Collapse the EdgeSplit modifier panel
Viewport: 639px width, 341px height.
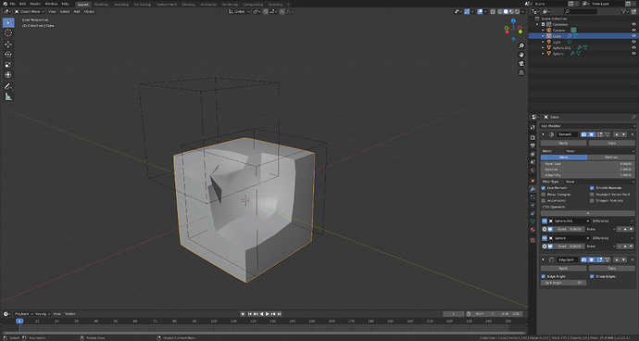pyautogui.click(x=543, y=259)
